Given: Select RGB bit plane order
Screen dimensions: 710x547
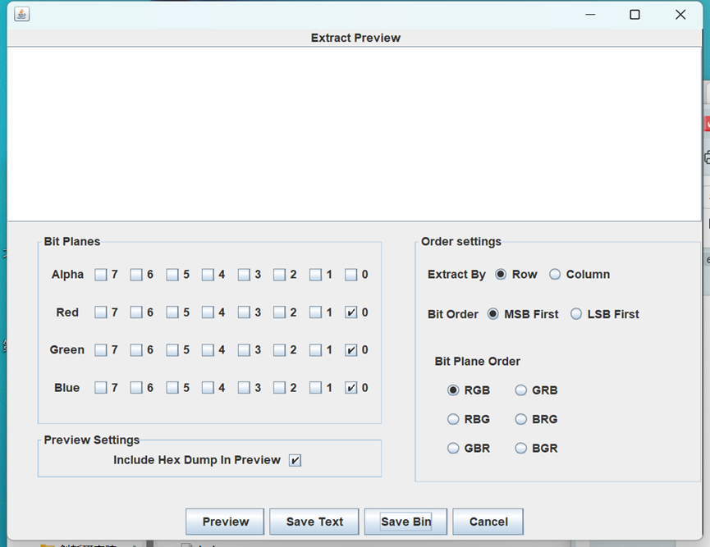Looking at the screenshot, I should click(x=453, y=390).
